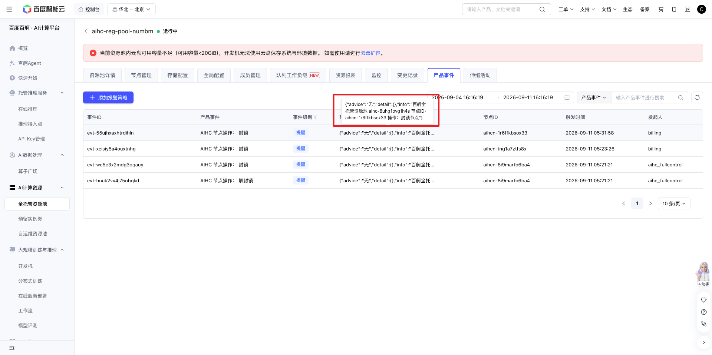Viewport: 712px width, 355px height.
Task: Open the AI助手 assistant avatar
Action: tap(703, 273)
